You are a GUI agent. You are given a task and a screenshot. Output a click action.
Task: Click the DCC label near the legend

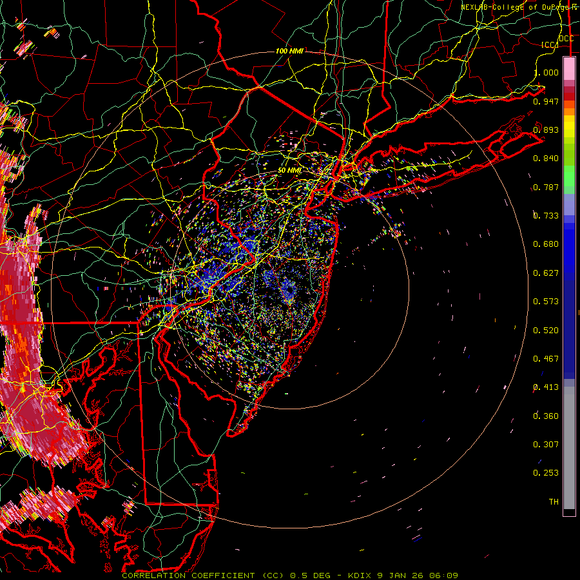[566, 39]
